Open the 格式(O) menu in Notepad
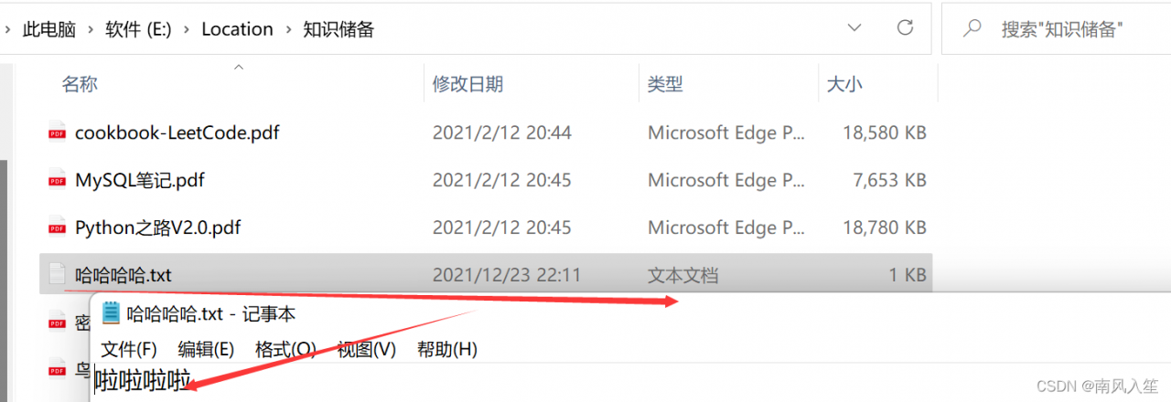 coord(285,349)
